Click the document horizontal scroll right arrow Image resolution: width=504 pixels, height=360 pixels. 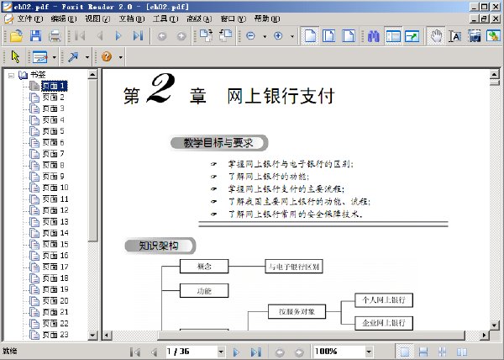click(485, 336)
